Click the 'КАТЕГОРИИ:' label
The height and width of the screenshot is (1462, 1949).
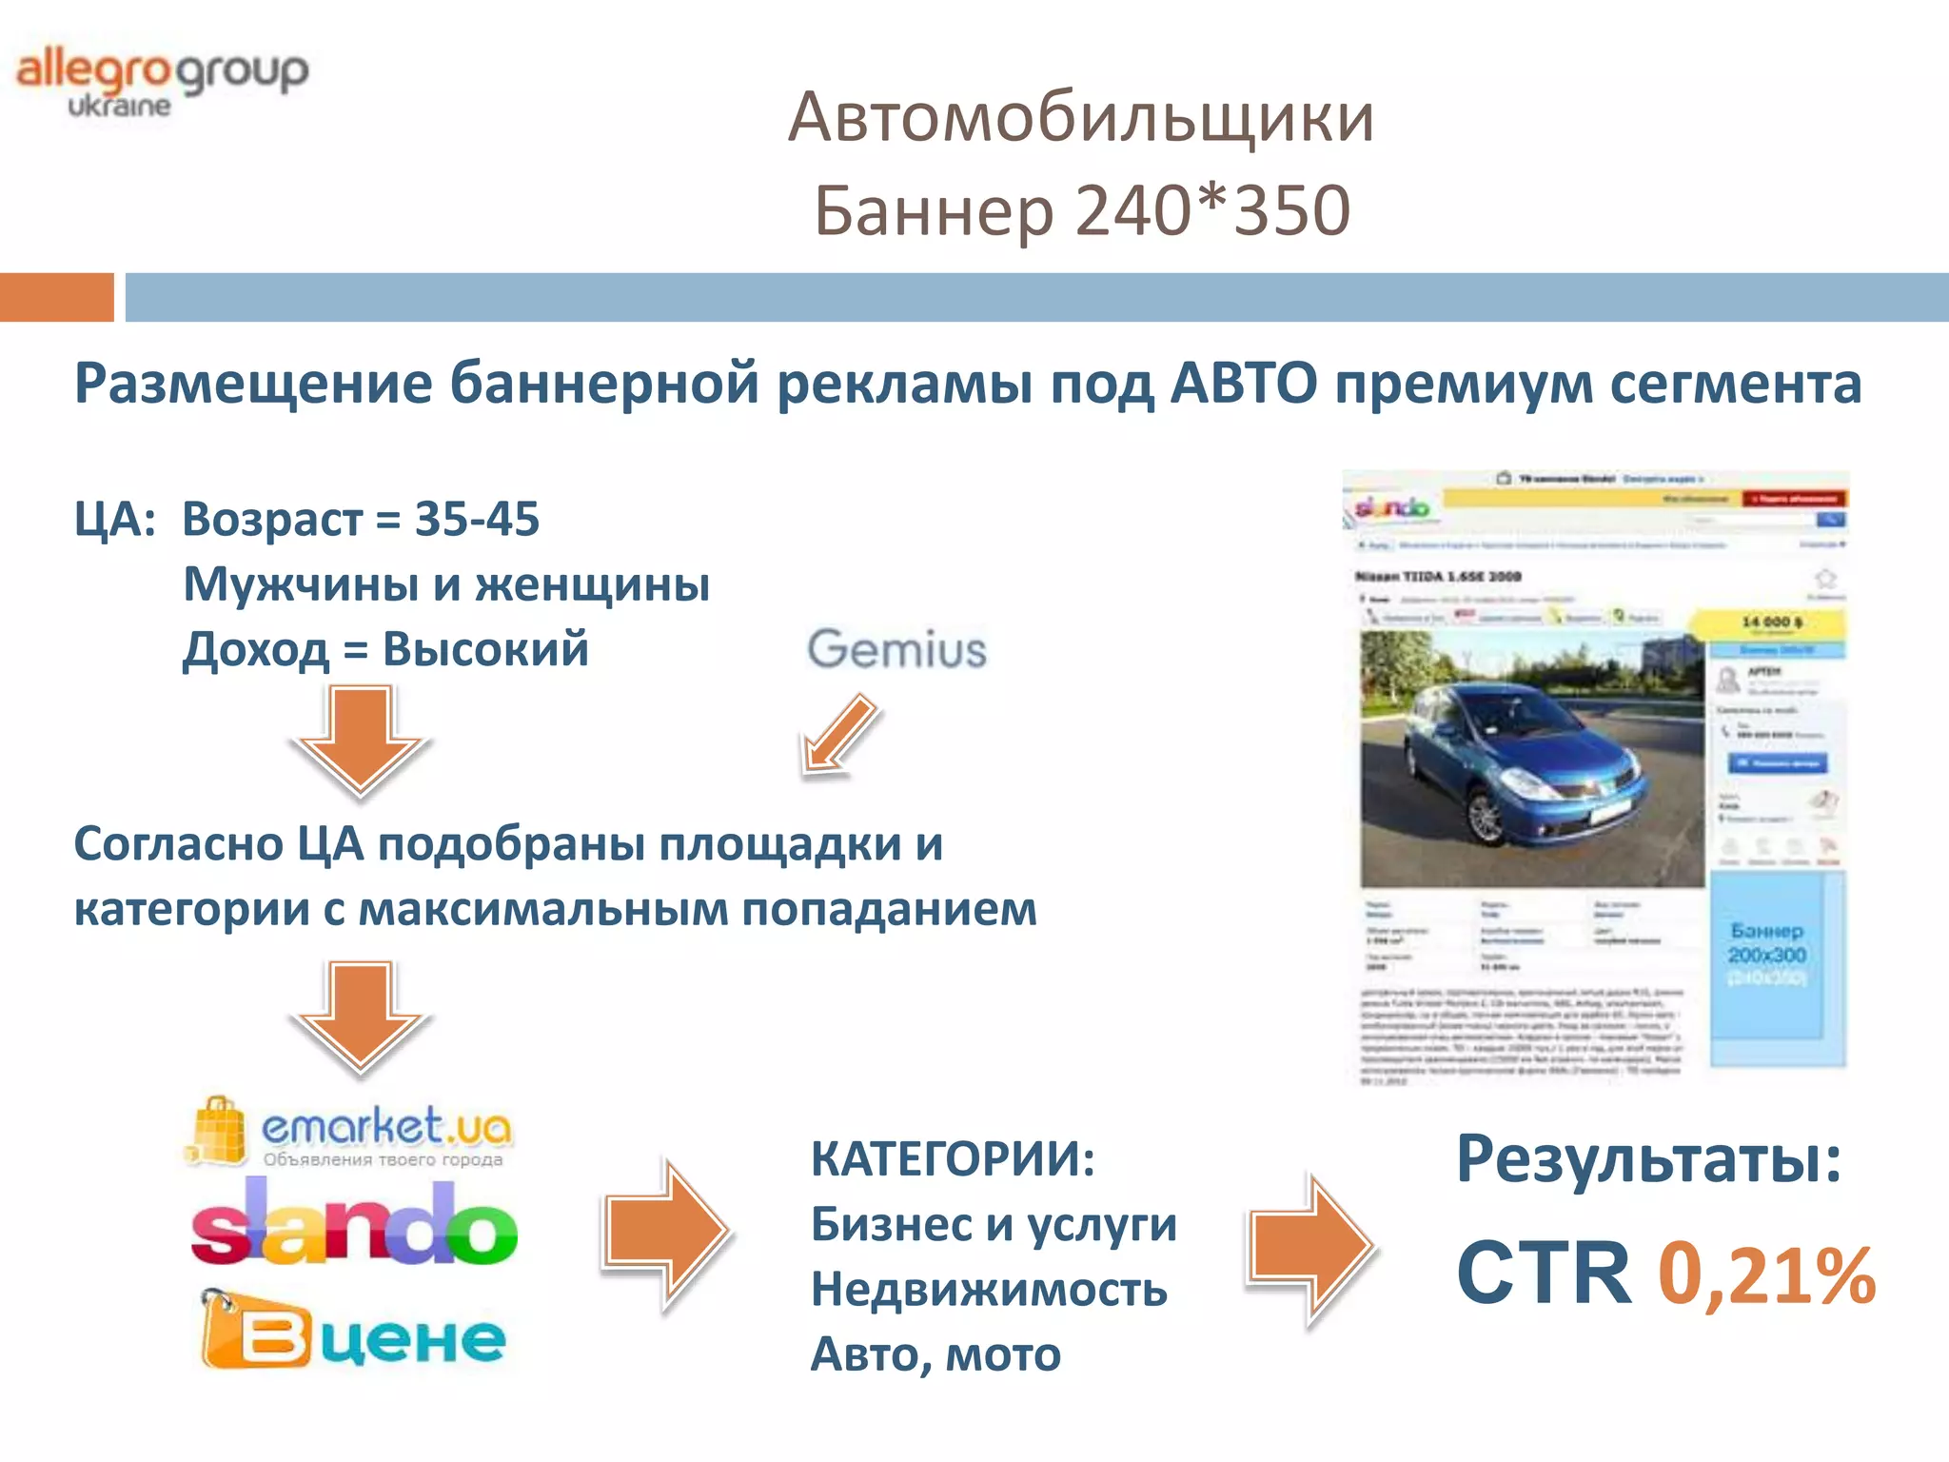pyautogui.click(x=953, y=1159)
